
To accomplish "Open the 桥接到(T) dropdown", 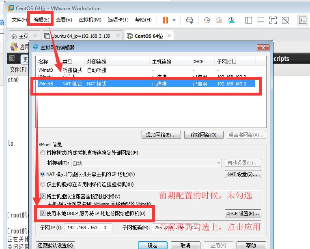I will (x=146, y=163).
